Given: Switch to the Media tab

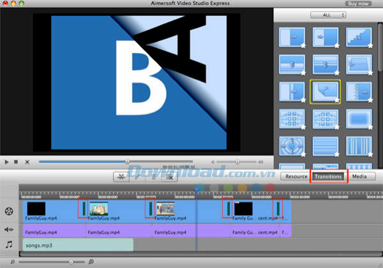Looking at the screenshot, I should pyautogui.click(x=359, y=176).
